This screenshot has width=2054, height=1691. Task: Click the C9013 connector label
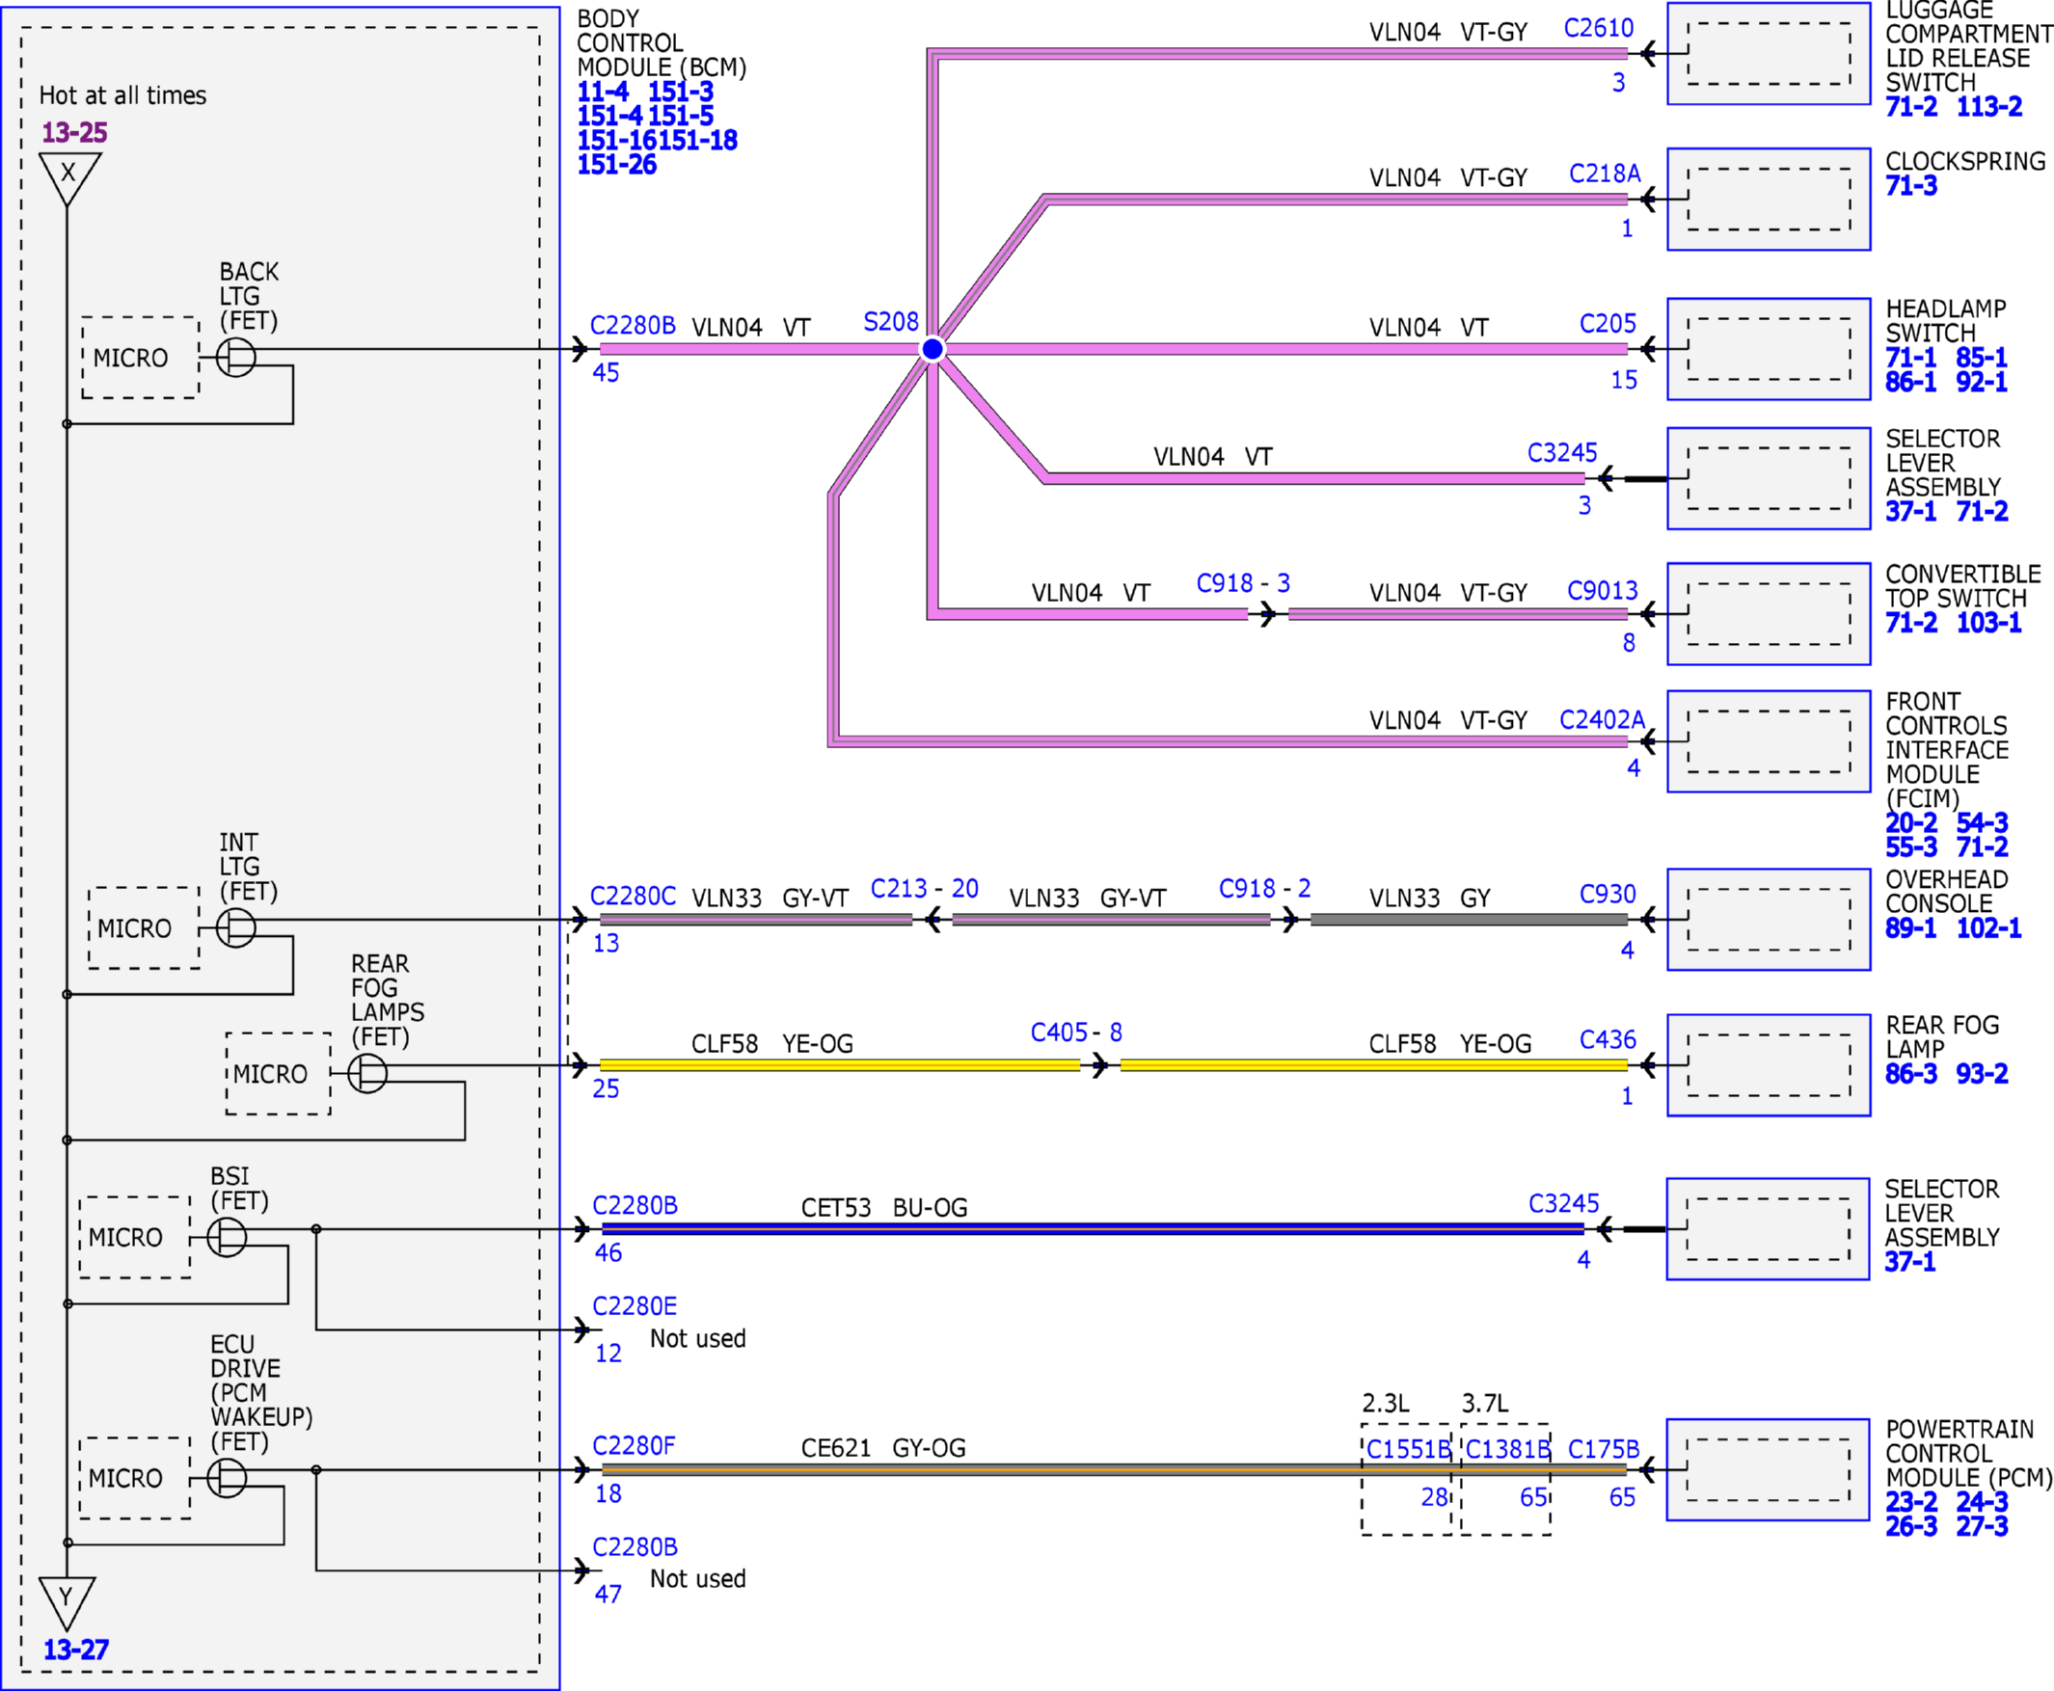tap(1603, 590)
